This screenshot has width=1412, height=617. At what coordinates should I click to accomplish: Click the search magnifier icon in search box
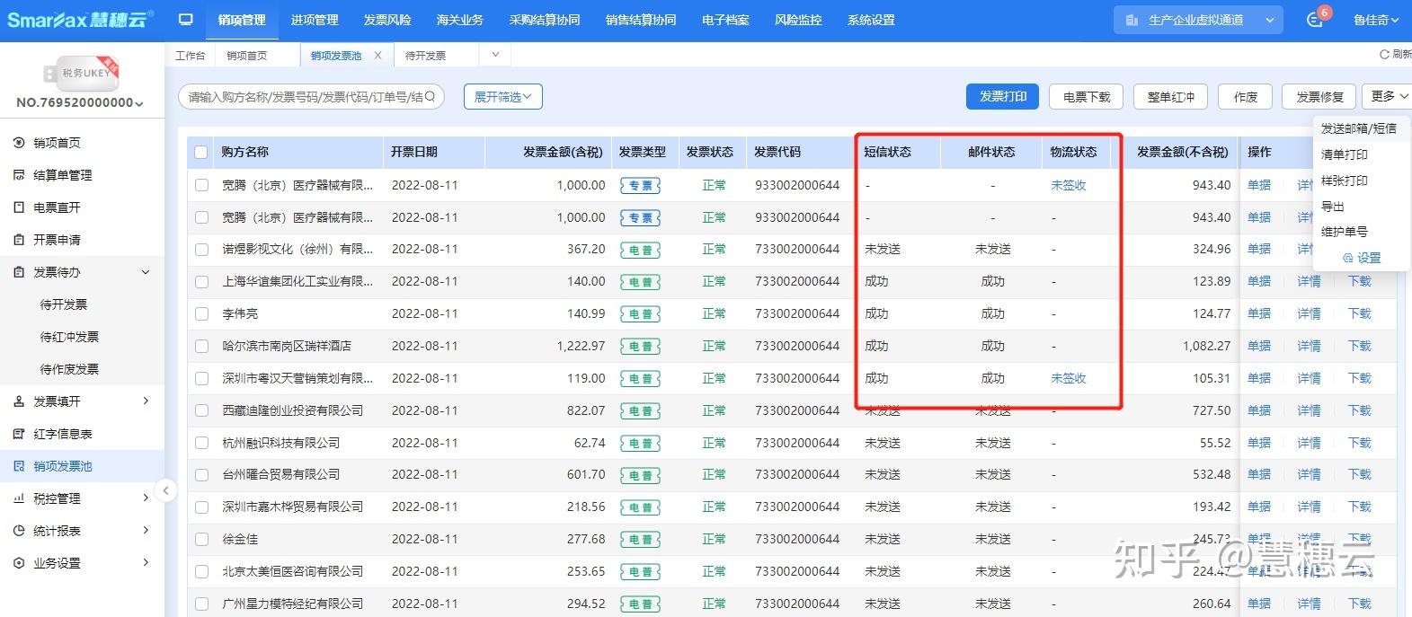pyautogui.click(x=431, y=97)
